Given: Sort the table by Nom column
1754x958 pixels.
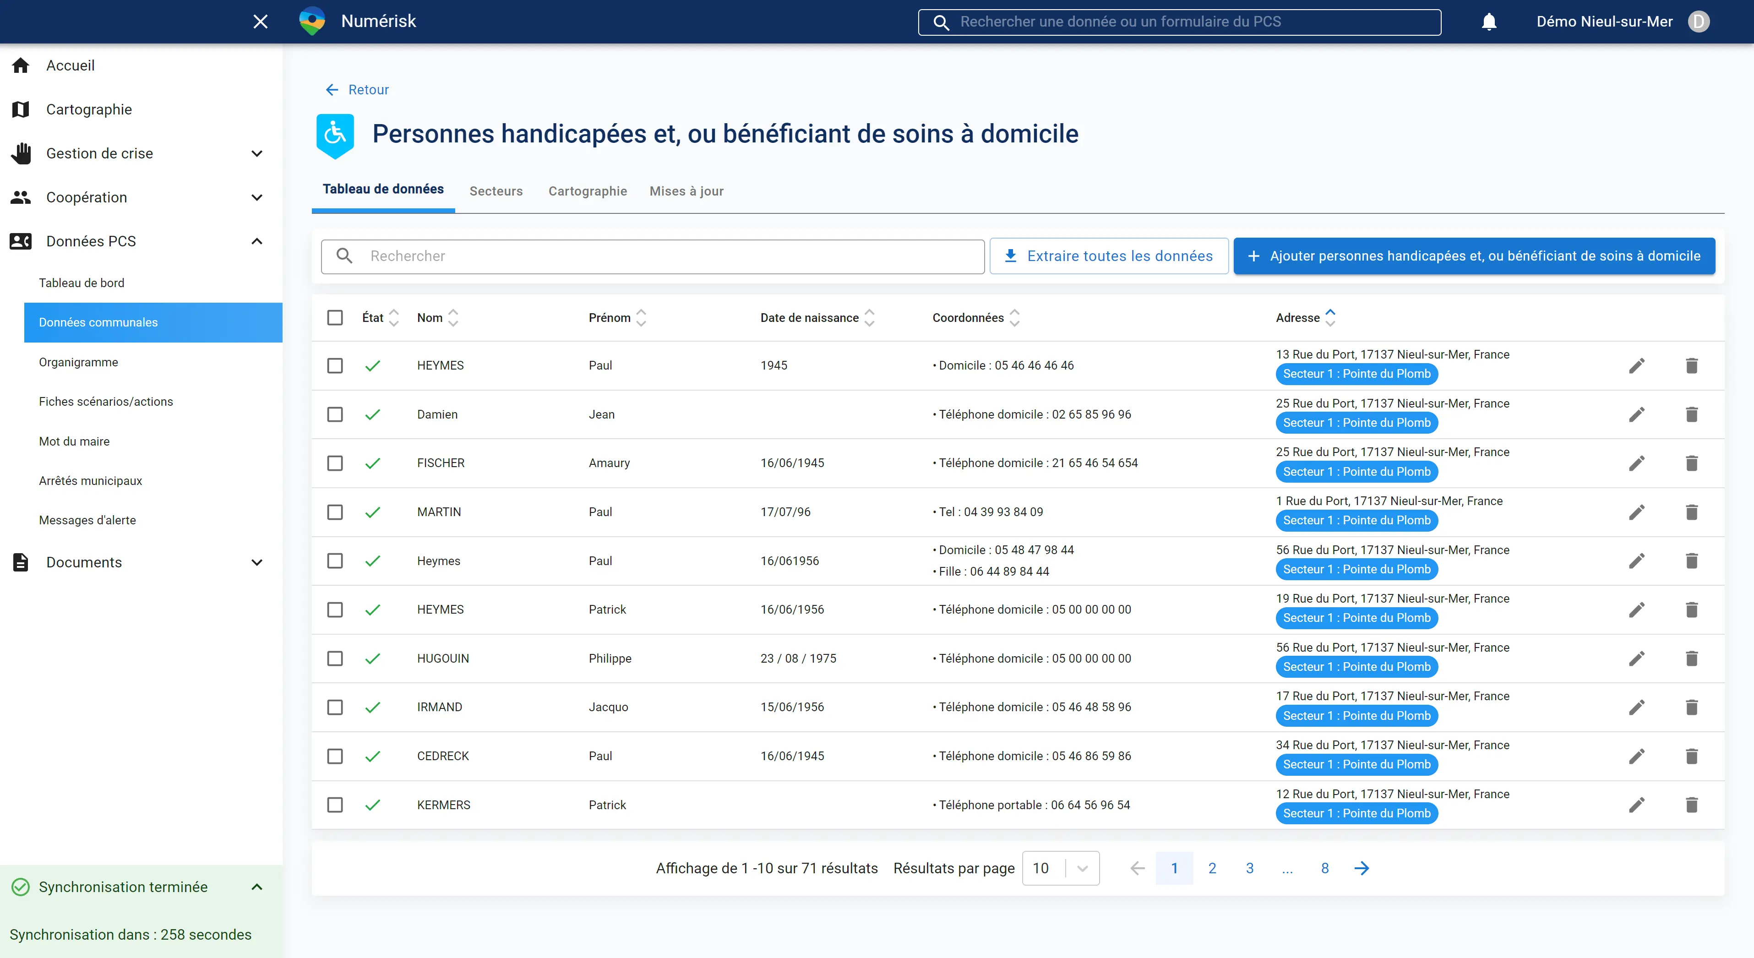Looking at the screenshot, I should pos(453,317).
